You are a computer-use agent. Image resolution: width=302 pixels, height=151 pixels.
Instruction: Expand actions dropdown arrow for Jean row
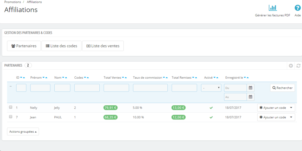click(291, 117)
